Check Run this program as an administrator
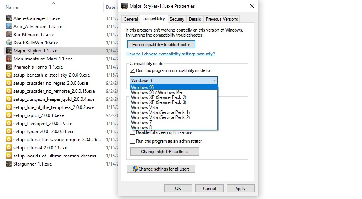Image resolution: width=362 pixels, height=199 pixels. click(x=132, y=141)
